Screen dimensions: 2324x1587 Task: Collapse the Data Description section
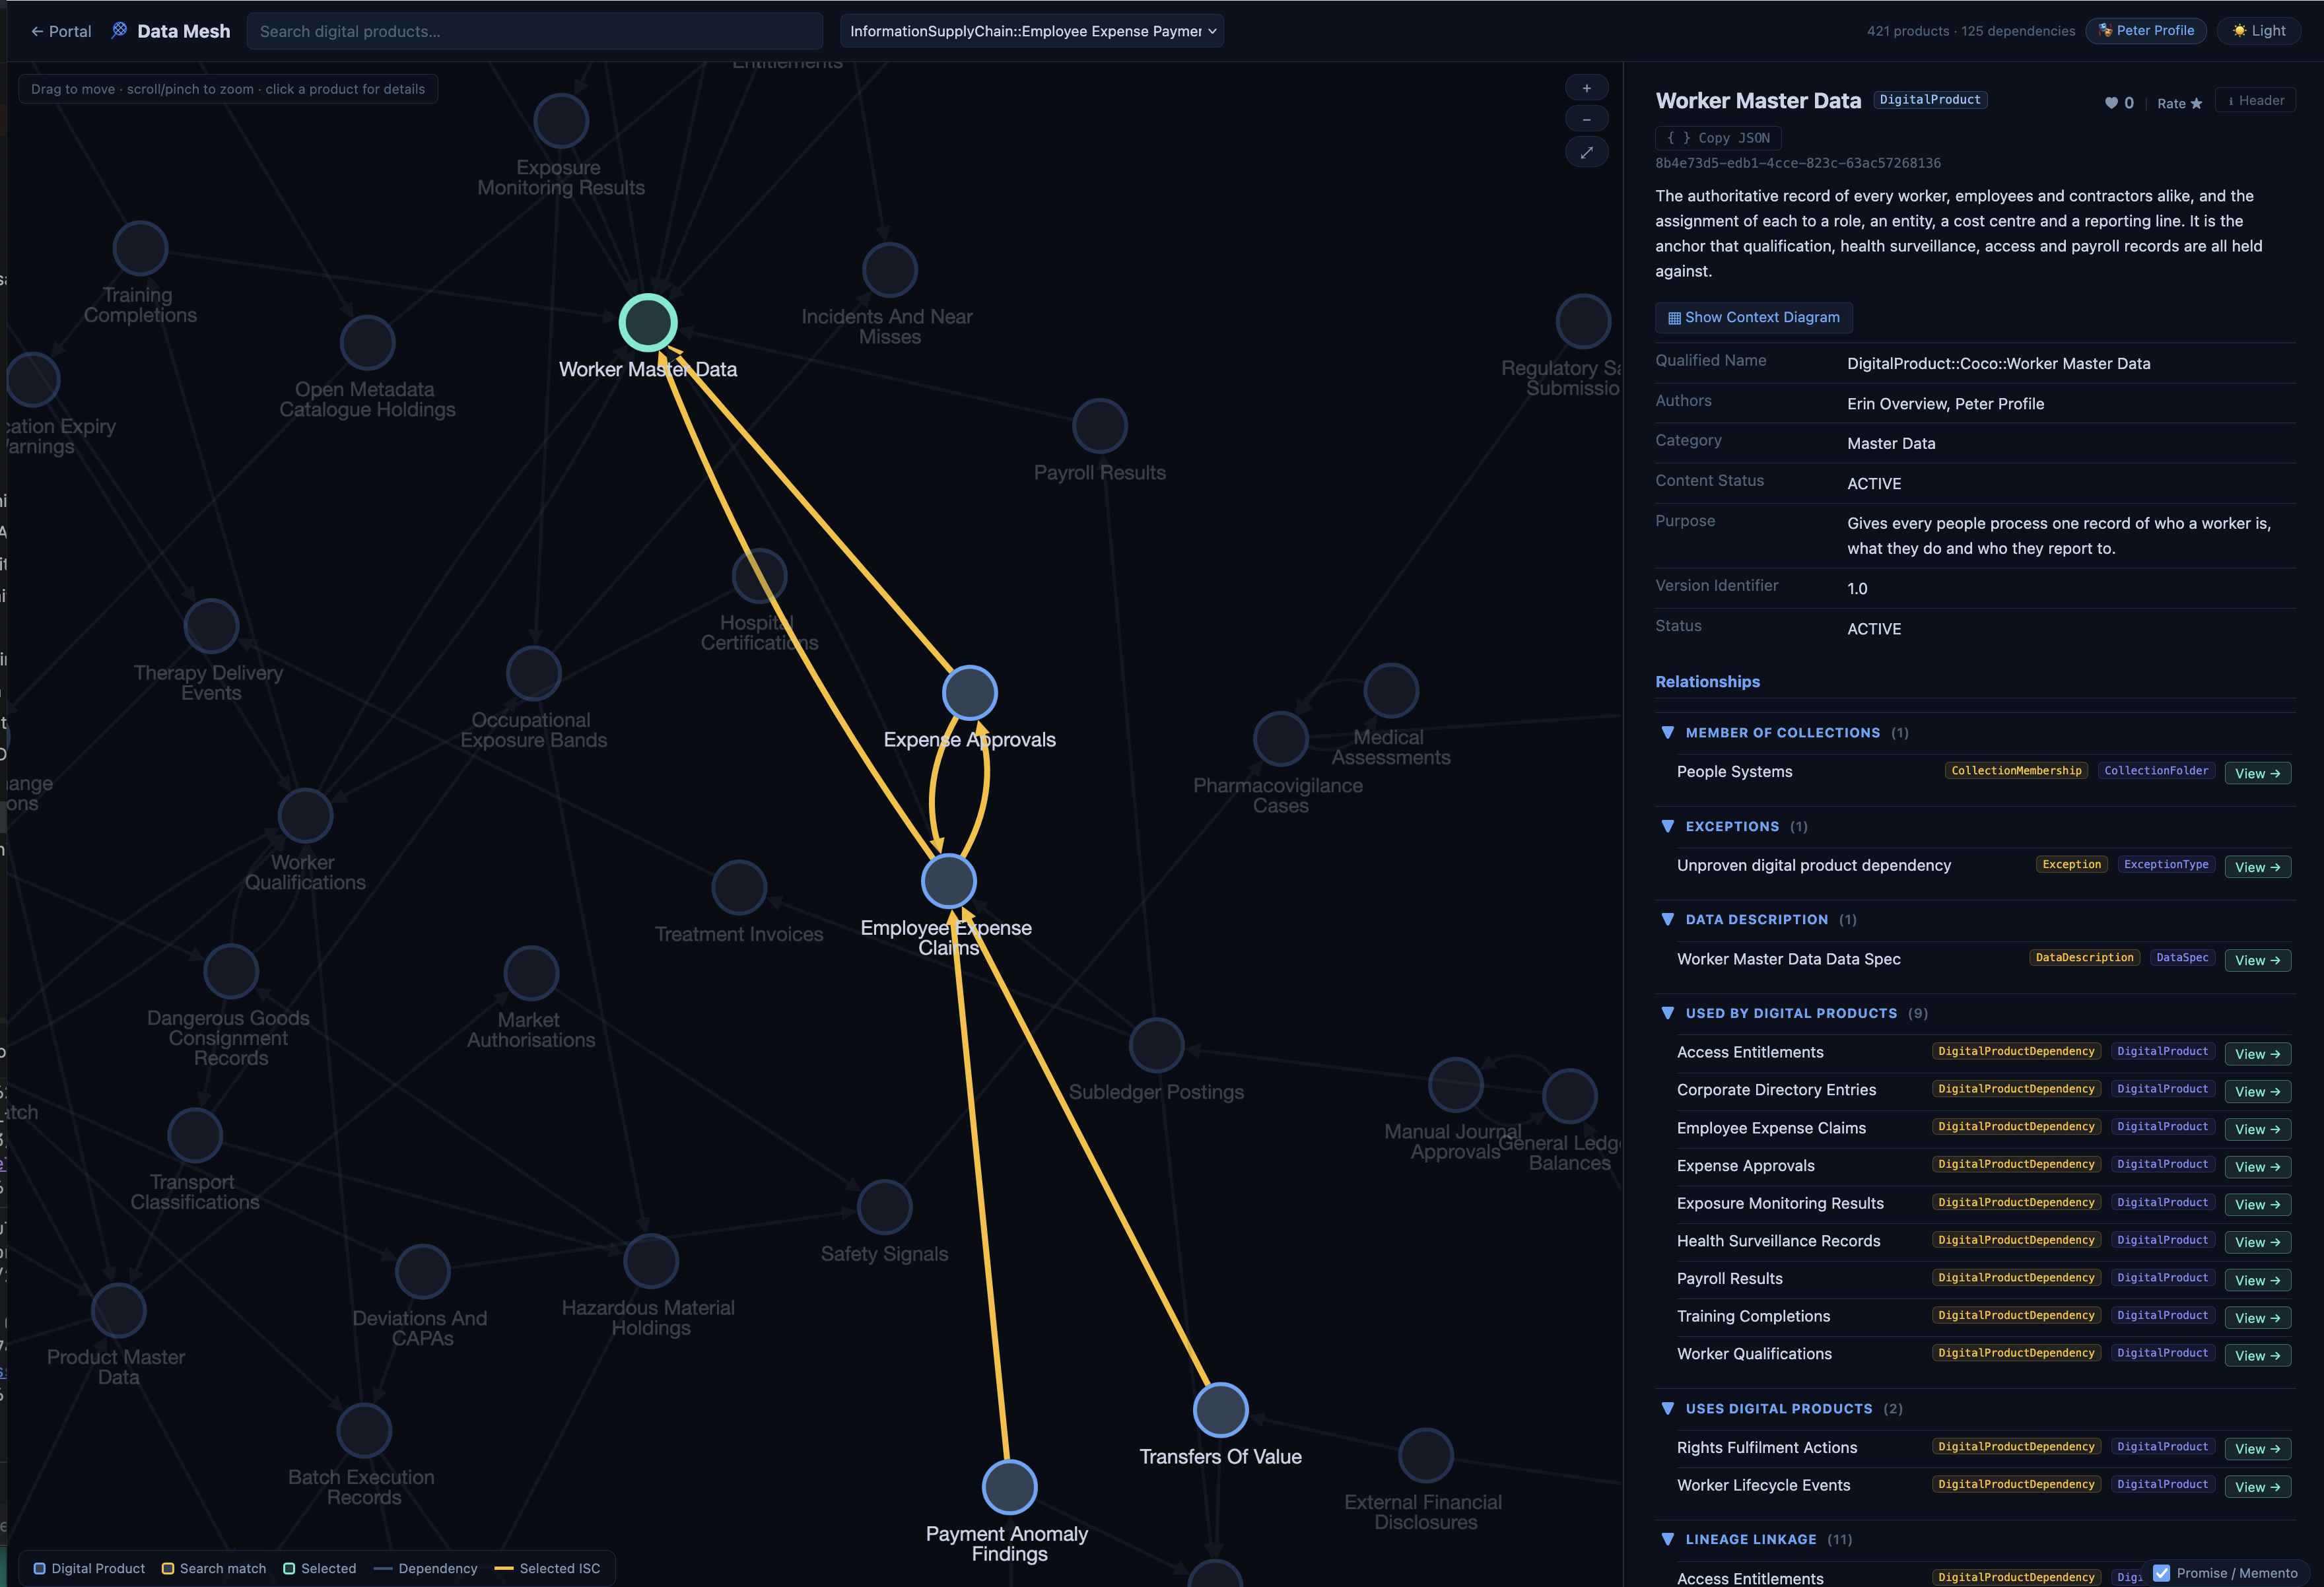click(x=1667, y=919)
